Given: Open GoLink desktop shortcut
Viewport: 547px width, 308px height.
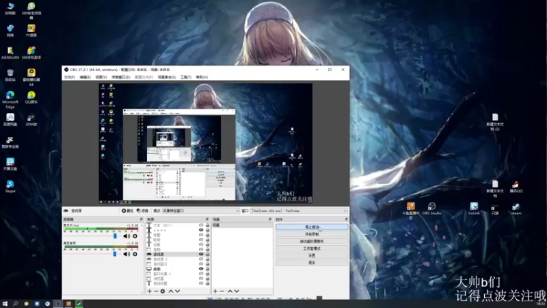Looking at the screenshot, I should coord(474,209).
